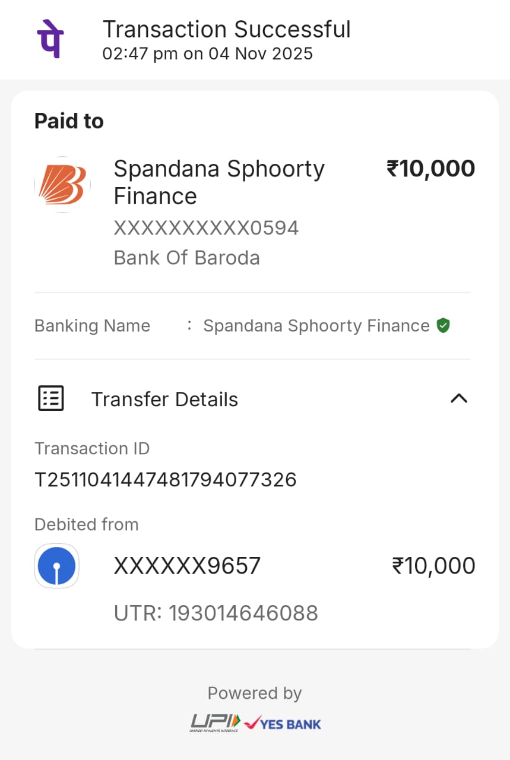Click the Banking Name value text

point(316,325)
